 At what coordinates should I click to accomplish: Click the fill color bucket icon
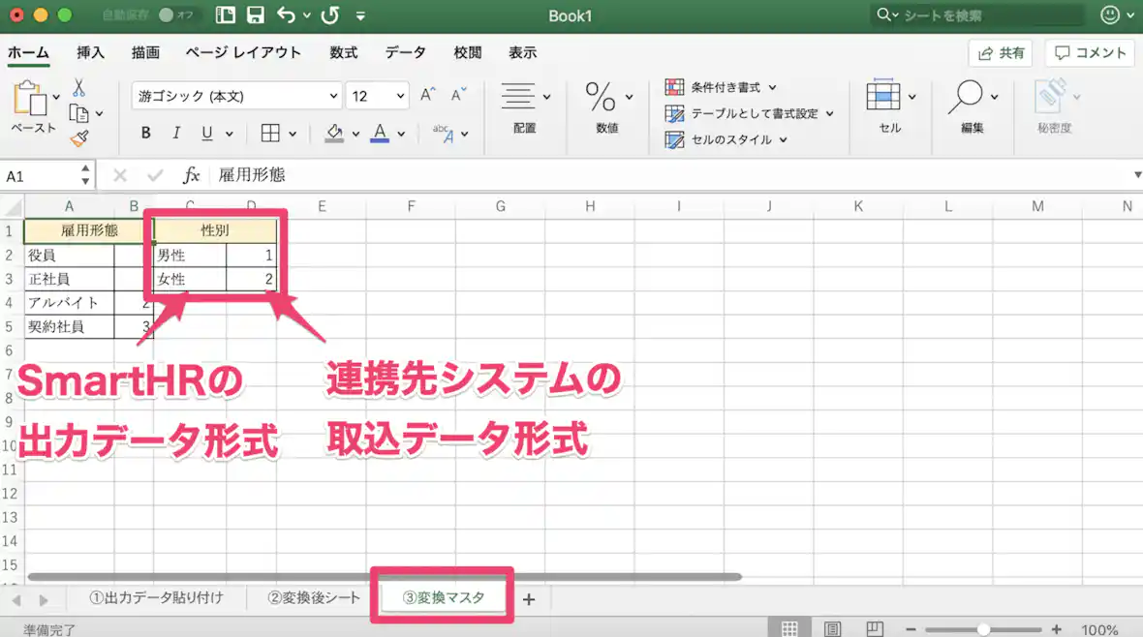tap(333, 133)
